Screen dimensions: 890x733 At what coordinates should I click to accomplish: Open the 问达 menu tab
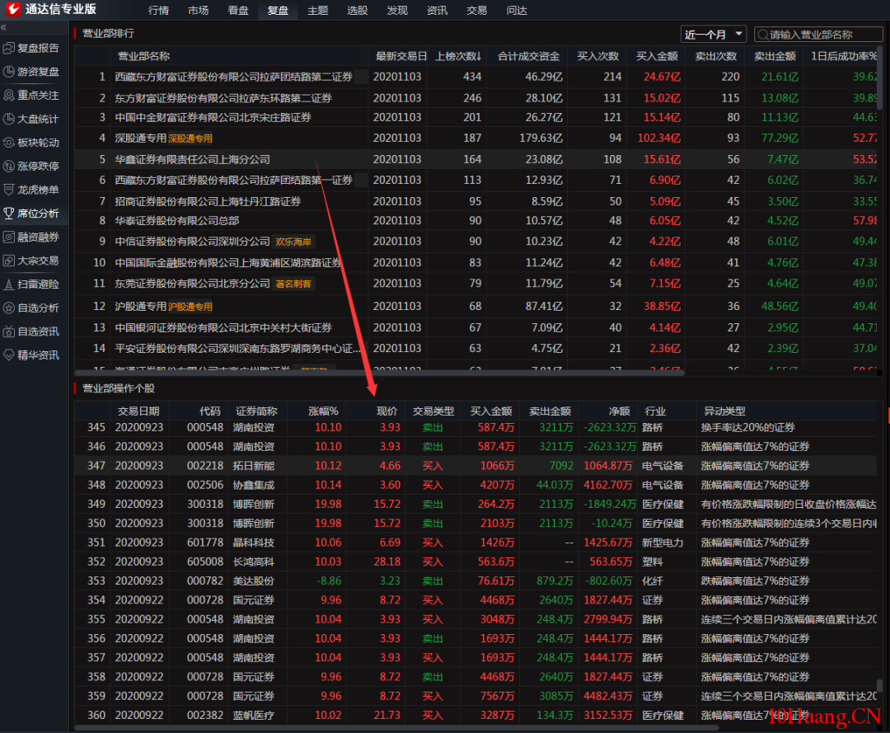[516, 10]
